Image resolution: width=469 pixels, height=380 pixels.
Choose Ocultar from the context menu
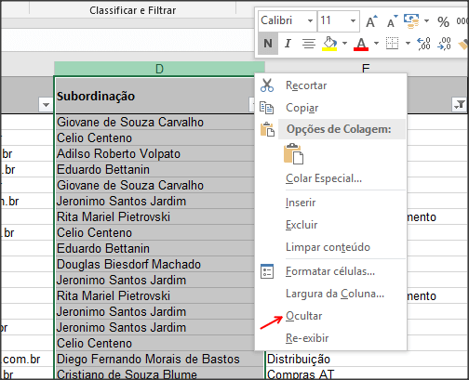304,316
